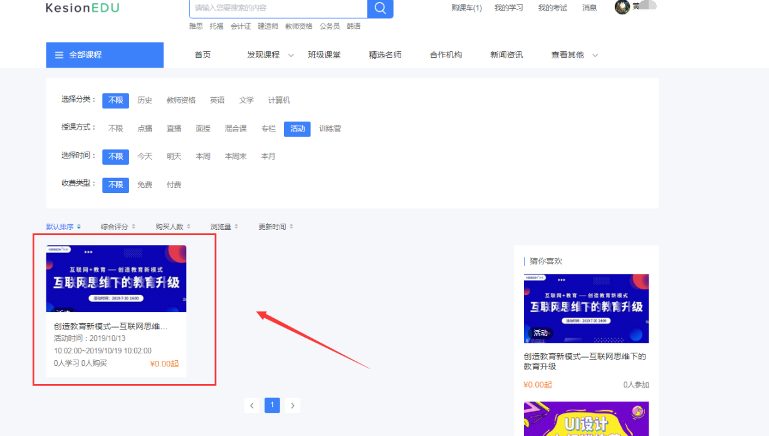Go to next page arrow
This screenshot has height=436, width=769.
point(292,405)
